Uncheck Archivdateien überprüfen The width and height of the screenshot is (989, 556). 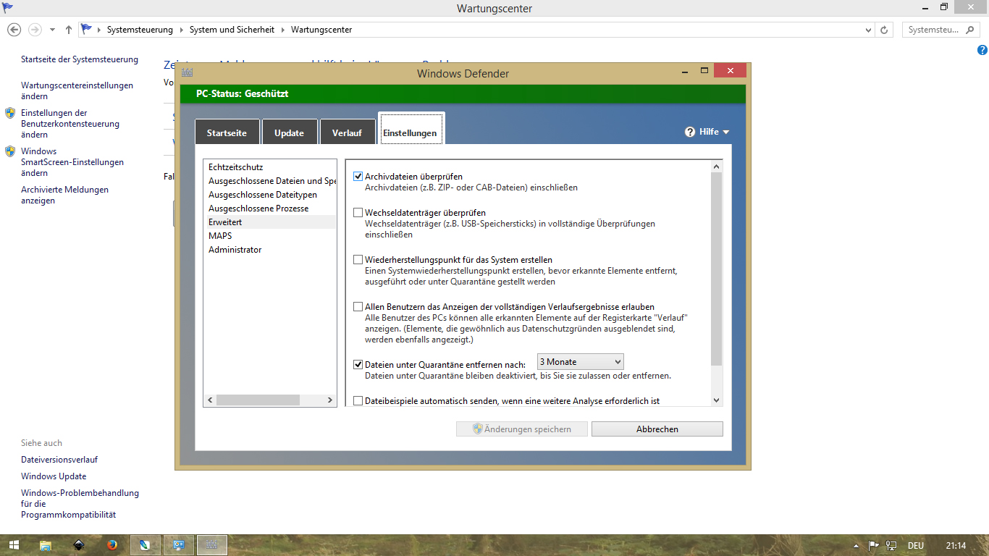[x=358, y=177]
